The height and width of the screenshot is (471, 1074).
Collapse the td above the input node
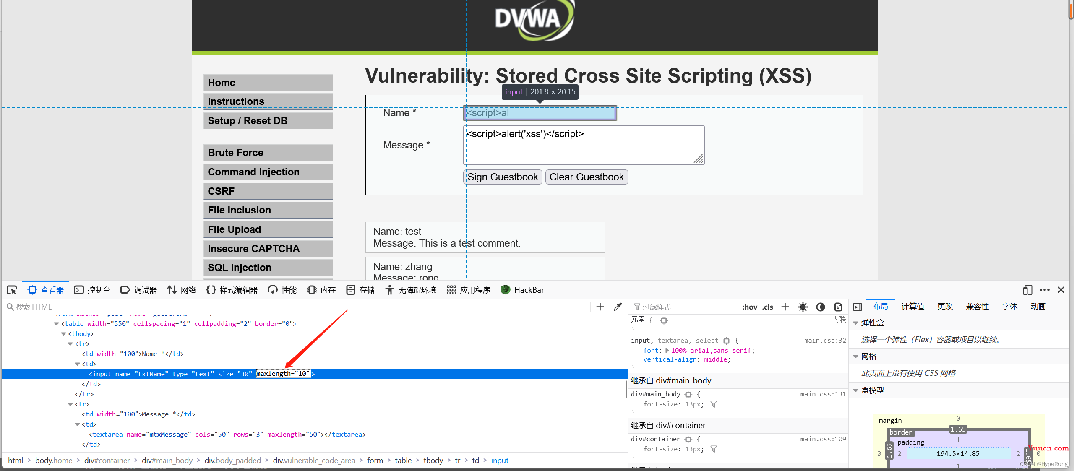coord(77,364)
